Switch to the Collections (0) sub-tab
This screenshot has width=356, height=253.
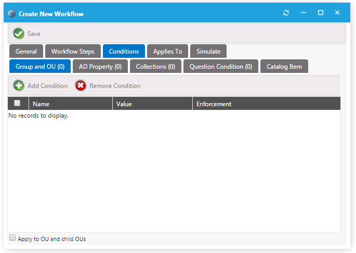(x=155, y=67)
